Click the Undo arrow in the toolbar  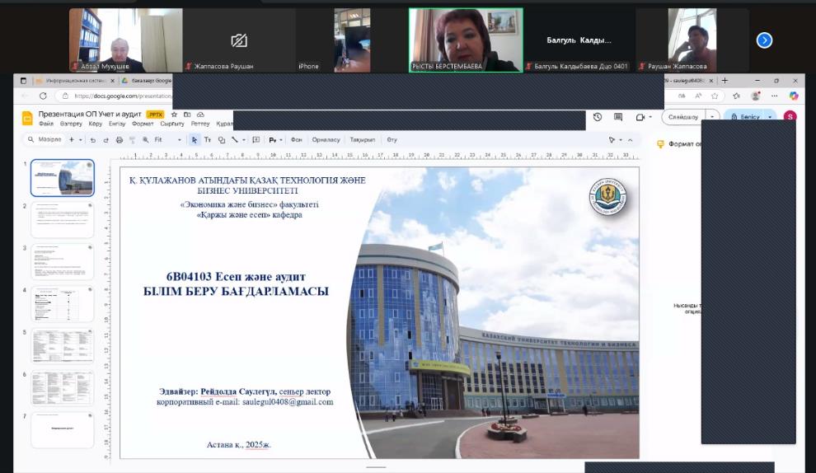tap(93, 140)
